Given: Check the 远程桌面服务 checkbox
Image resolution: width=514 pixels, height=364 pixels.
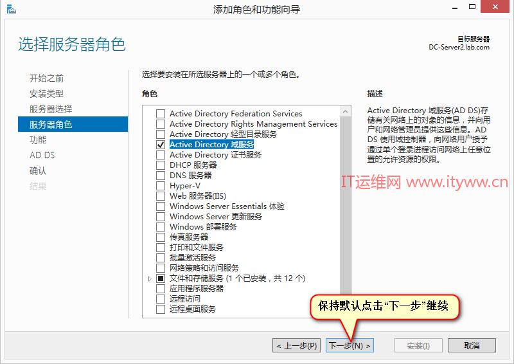Looking at the screenshot, I should (x=161, y=309).
